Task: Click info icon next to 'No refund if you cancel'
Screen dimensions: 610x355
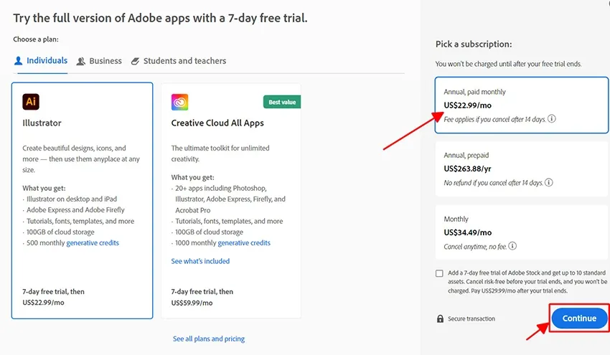Action: coord(549,182)
